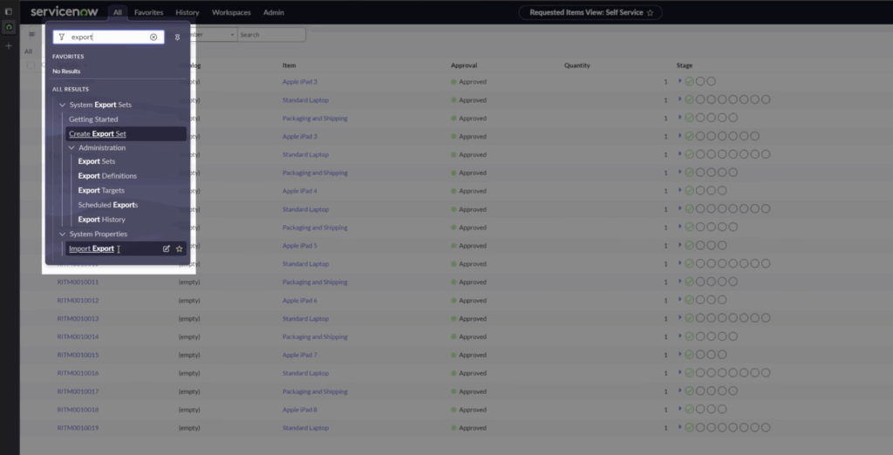Favorite the Requested Items view star

(x=650, y=13)
